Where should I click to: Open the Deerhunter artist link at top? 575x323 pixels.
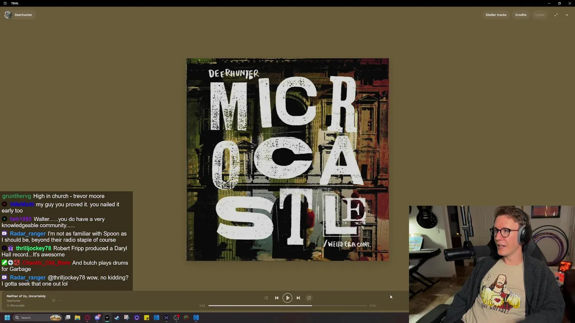tap(23, 15)
